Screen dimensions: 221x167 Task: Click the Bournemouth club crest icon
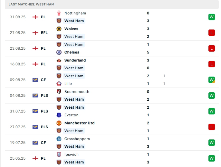click(59, 92)
